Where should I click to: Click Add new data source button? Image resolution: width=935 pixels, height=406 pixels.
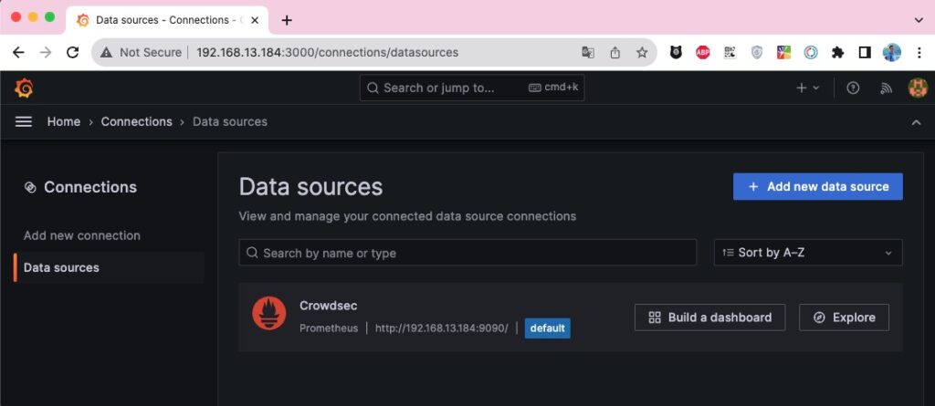click(x=817, y=187)
